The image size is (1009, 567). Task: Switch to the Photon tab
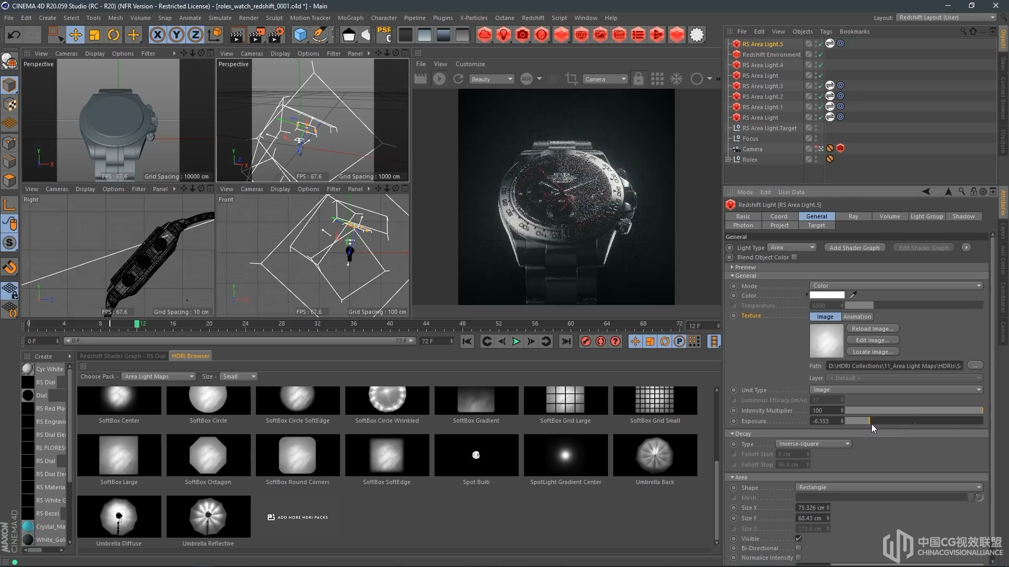(x=743, y=225)
